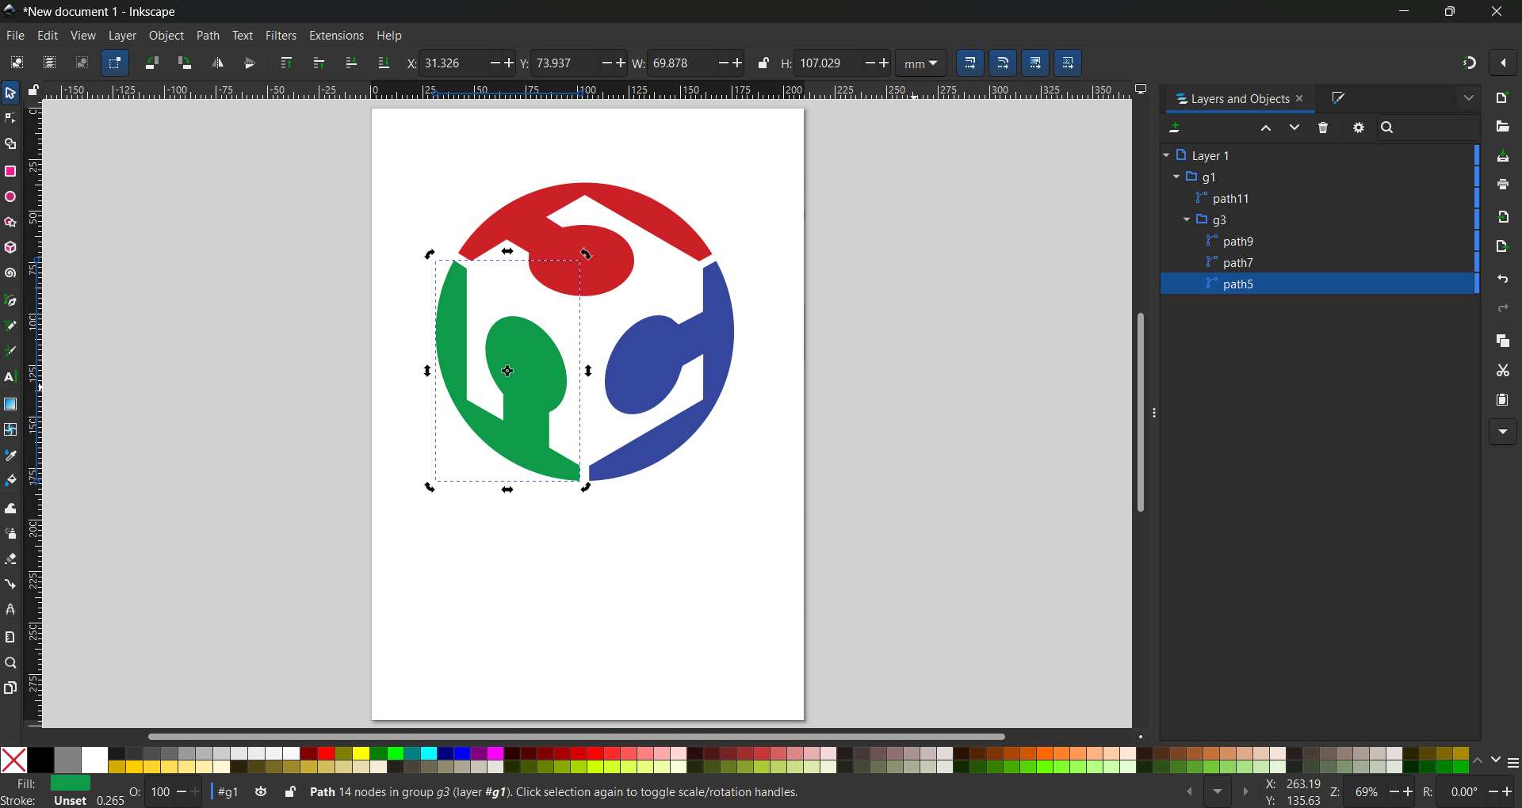Select the Connector tool
This screenshot has height=808, width=1522.
click(10, 585)
